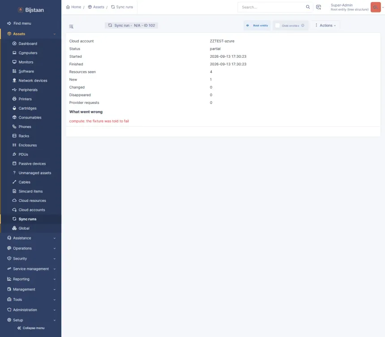Viewport: 385px width, 337px height.
Task: Click the 'partial' status value
Action: (x=215, y=49)
